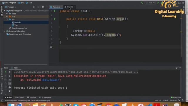Viewport: 188px width, 106px height.
Task: Click the 10:1 cursor position indicator
Action: [x=156, y=100]
